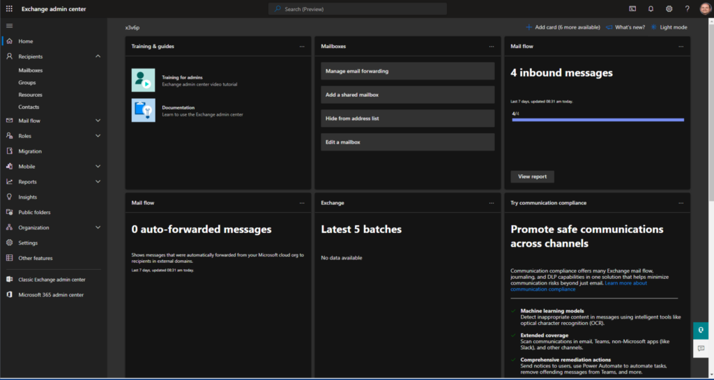This screenshot has width=714, height=380.
Task: Collapse the Recipients section chevron
Action: click(x=98, y=56)
